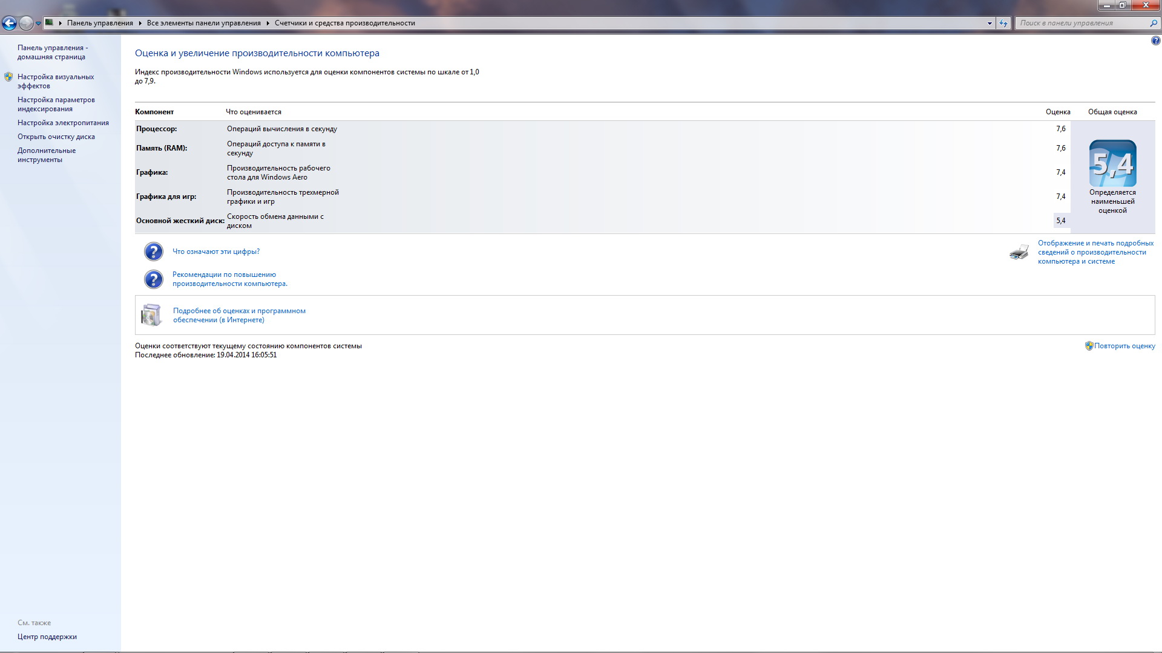
Task: Click the refresh icon beside address bar
Action: coord(1003,23)
